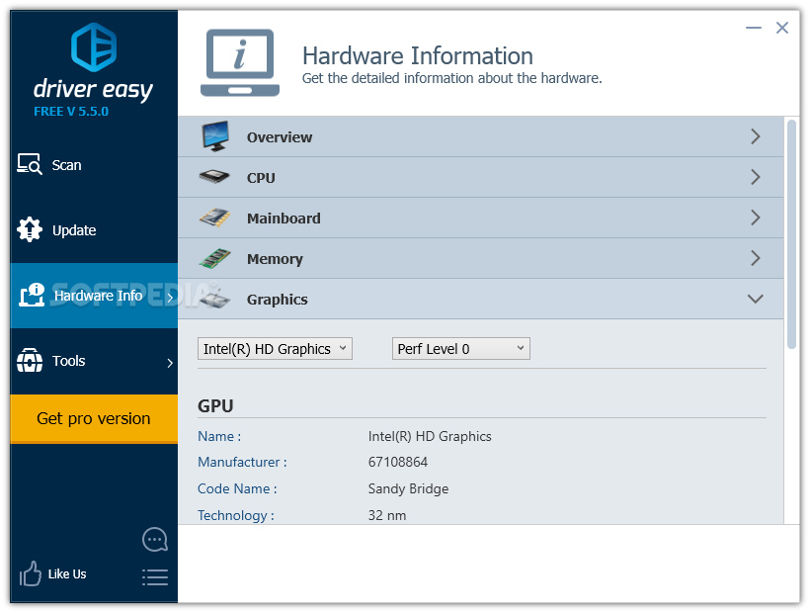Click the CPU section label
Viewport: 810px width, 613px height.
[261, 178]
